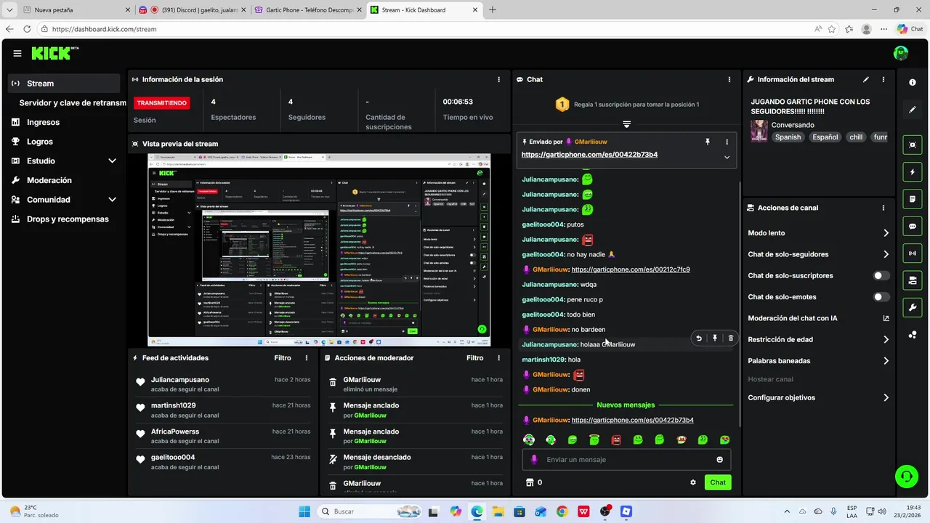
Task: Open the info icon in the right sidebar
Action: click(913, 83)
